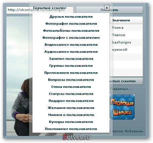The width and height of the screenshot is (153, 143).
Task: Open Аудиозаписи пользователя link
Action: point(71,52)
